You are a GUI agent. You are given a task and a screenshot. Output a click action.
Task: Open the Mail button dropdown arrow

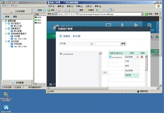click(104, 10)
